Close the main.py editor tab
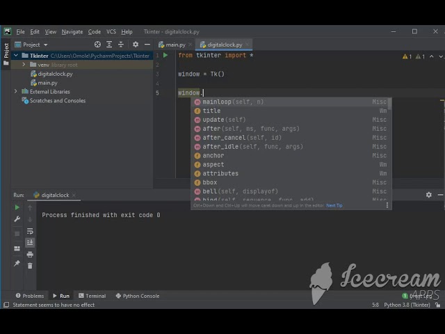Screen dimensions: 445x334 click(190, 45)
